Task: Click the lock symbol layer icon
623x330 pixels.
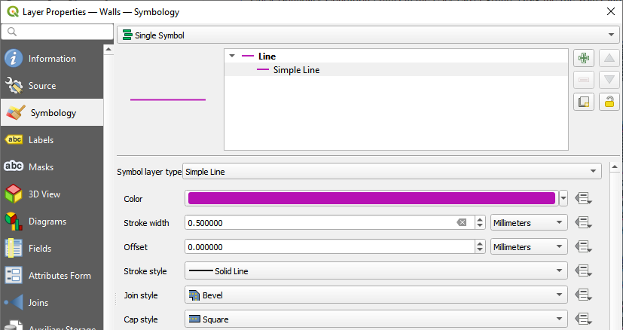Action: [x=609, y=102]
